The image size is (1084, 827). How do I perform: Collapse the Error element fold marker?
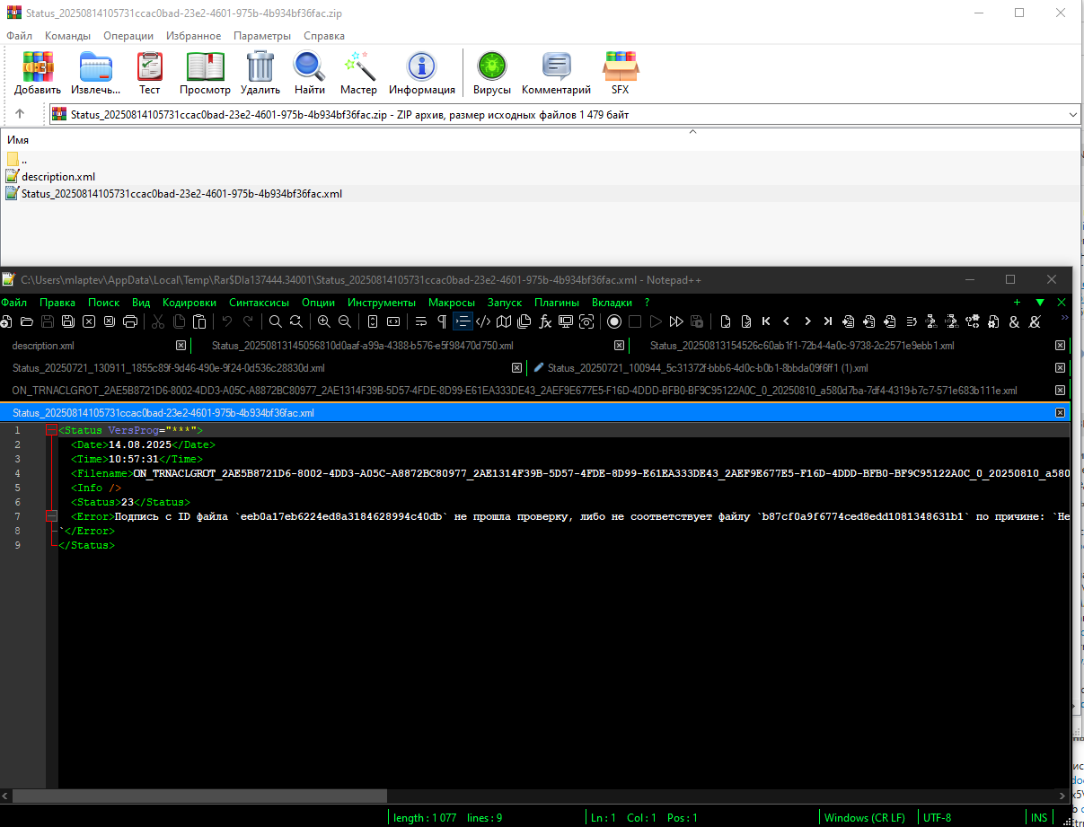click(x=51, y=517)
